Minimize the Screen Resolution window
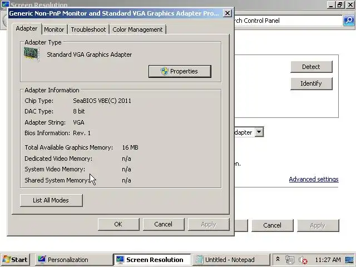 pyautogui.click(x=331, y=5)
